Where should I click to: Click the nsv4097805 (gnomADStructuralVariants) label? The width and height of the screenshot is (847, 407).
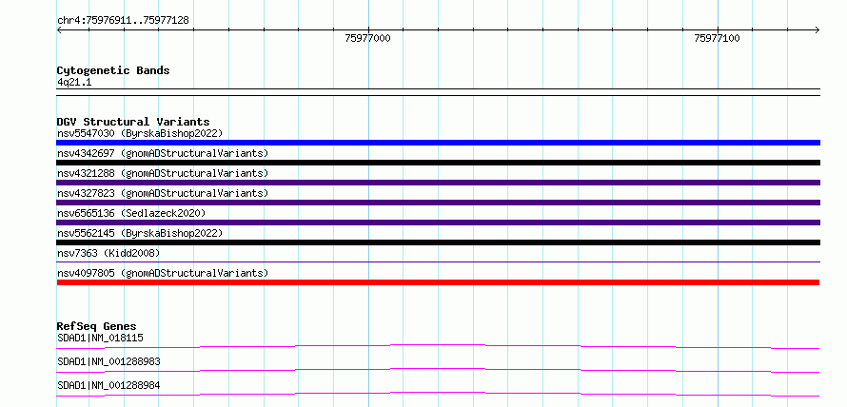click(163, 273)
